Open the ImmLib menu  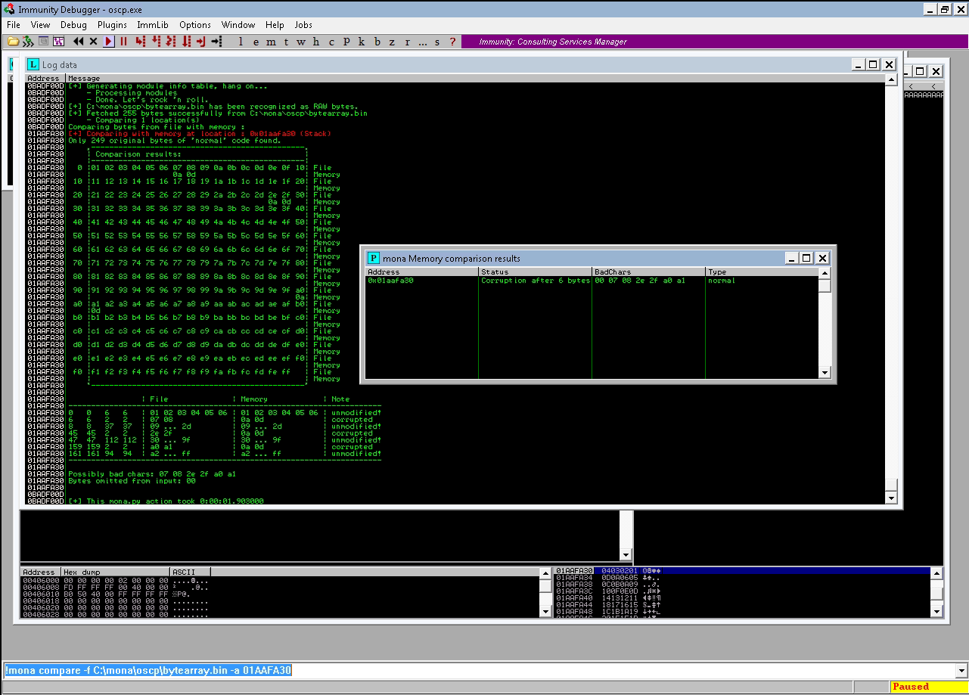point(153,25)
